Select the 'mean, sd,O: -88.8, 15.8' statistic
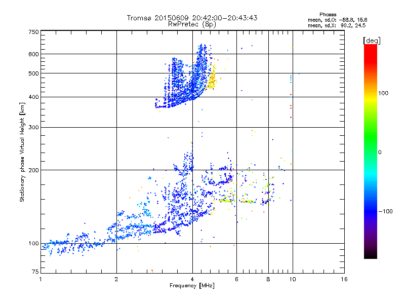Image resolution: width=405 pixels, height=304 pixels. click(x=337, y=20)
